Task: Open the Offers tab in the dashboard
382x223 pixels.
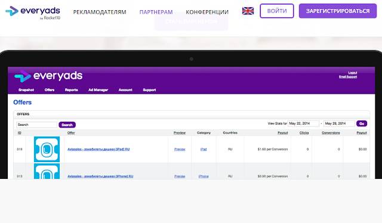Action: (x=50, y=90)
